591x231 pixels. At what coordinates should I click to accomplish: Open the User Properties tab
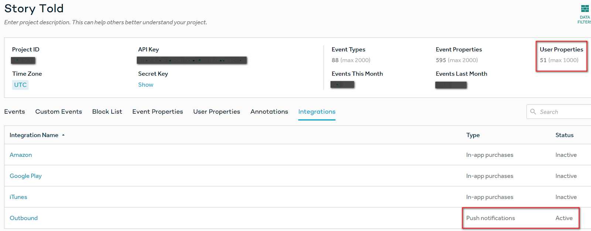pos(216,111)
